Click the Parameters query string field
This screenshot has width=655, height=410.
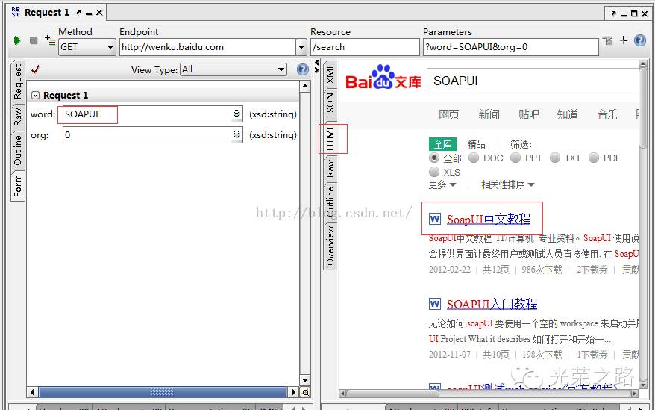(511, 47)
